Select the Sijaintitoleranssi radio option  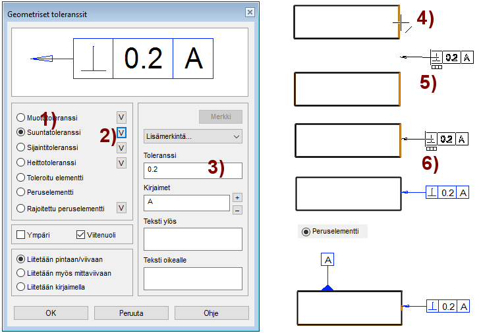pos(21,147)
